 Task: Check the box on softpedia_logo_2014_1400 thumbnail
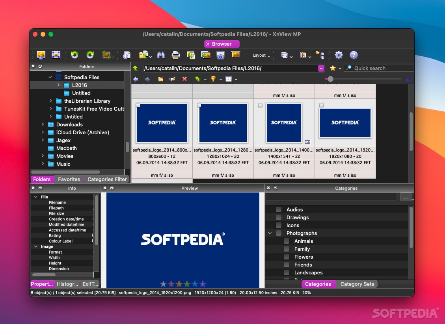pyautogui.click(x=260, y=105)
